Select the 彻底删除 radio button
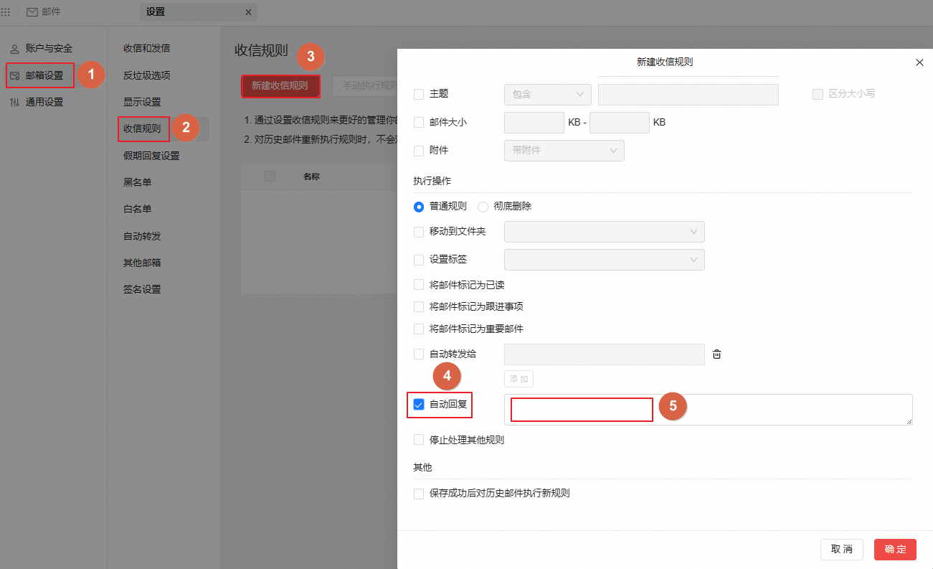This screenshot has height=569, width=933. click(x=483, y=207)
